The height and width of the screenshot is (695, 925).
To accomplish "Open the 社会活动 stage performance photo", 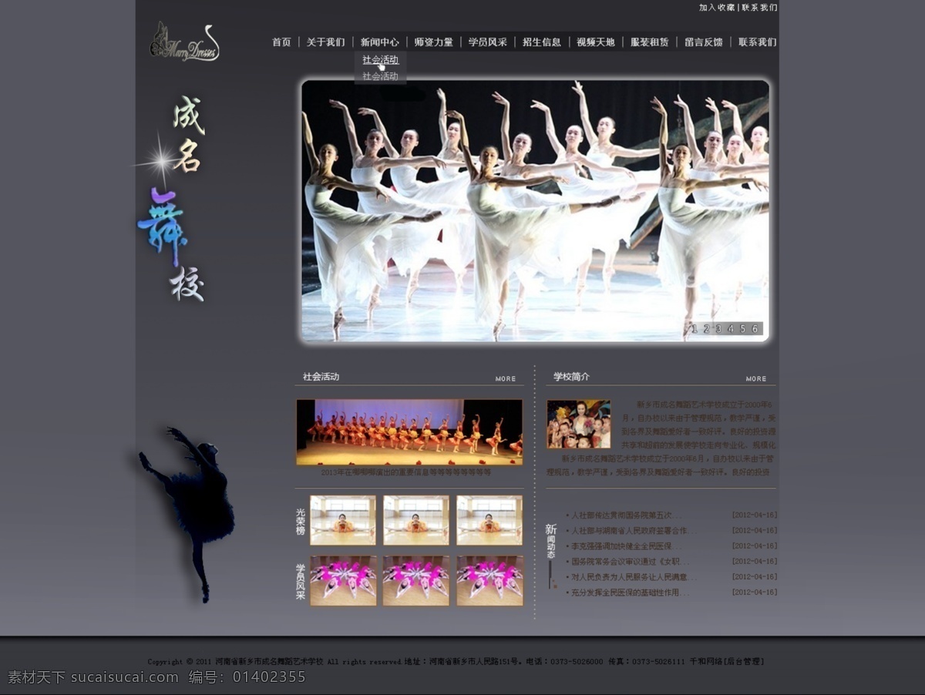I will pos(409,432).
